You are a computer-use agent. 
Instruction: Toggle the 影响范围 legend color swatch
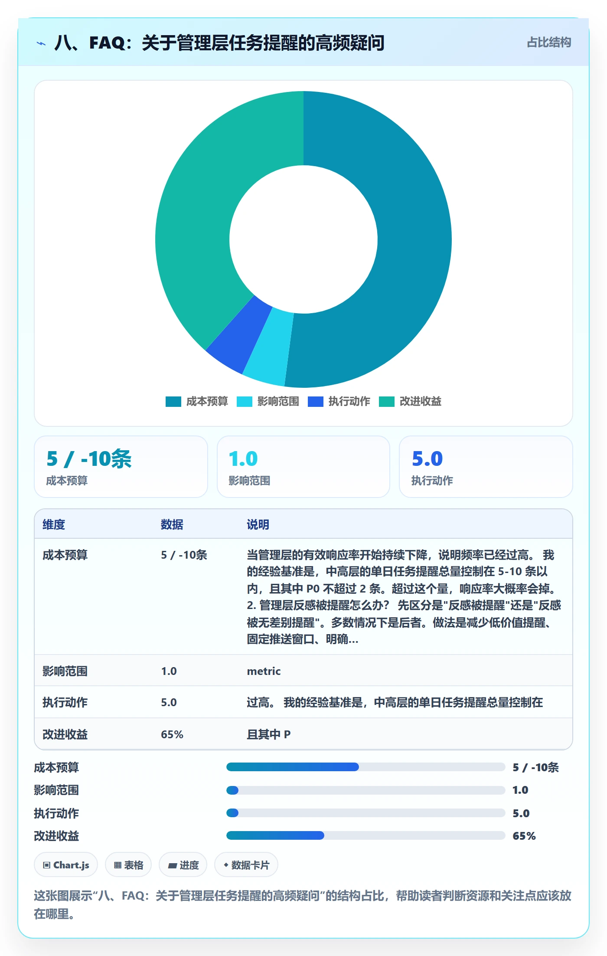(x=245, y=402)
